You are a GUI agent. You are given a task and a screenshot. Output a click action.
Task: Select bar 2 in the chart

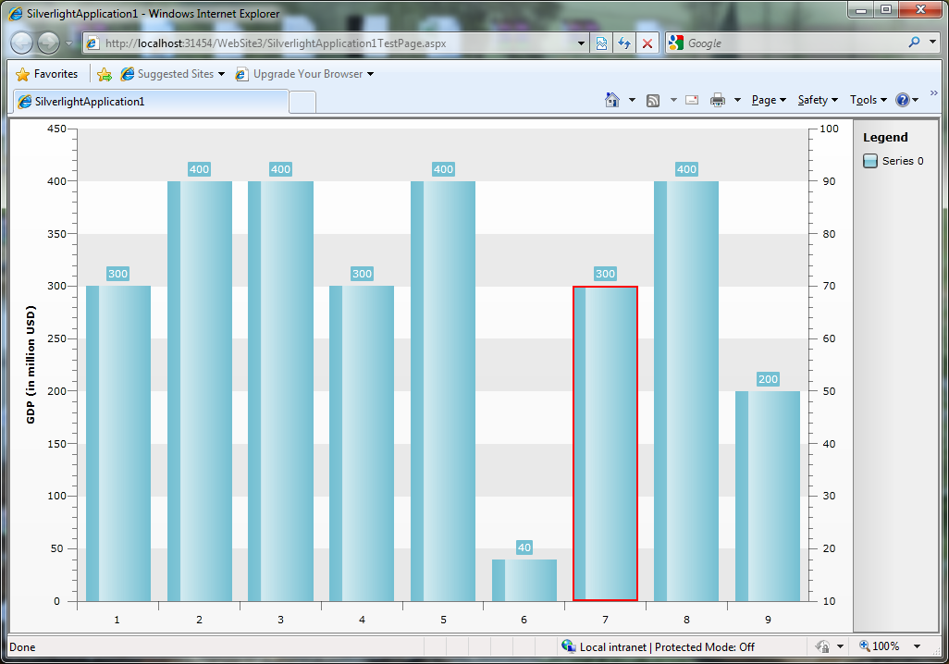coord(199,391)
